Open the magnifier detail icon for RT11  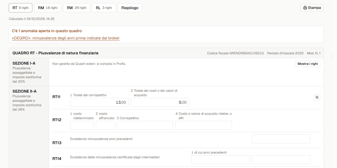[x=317, y=97]
